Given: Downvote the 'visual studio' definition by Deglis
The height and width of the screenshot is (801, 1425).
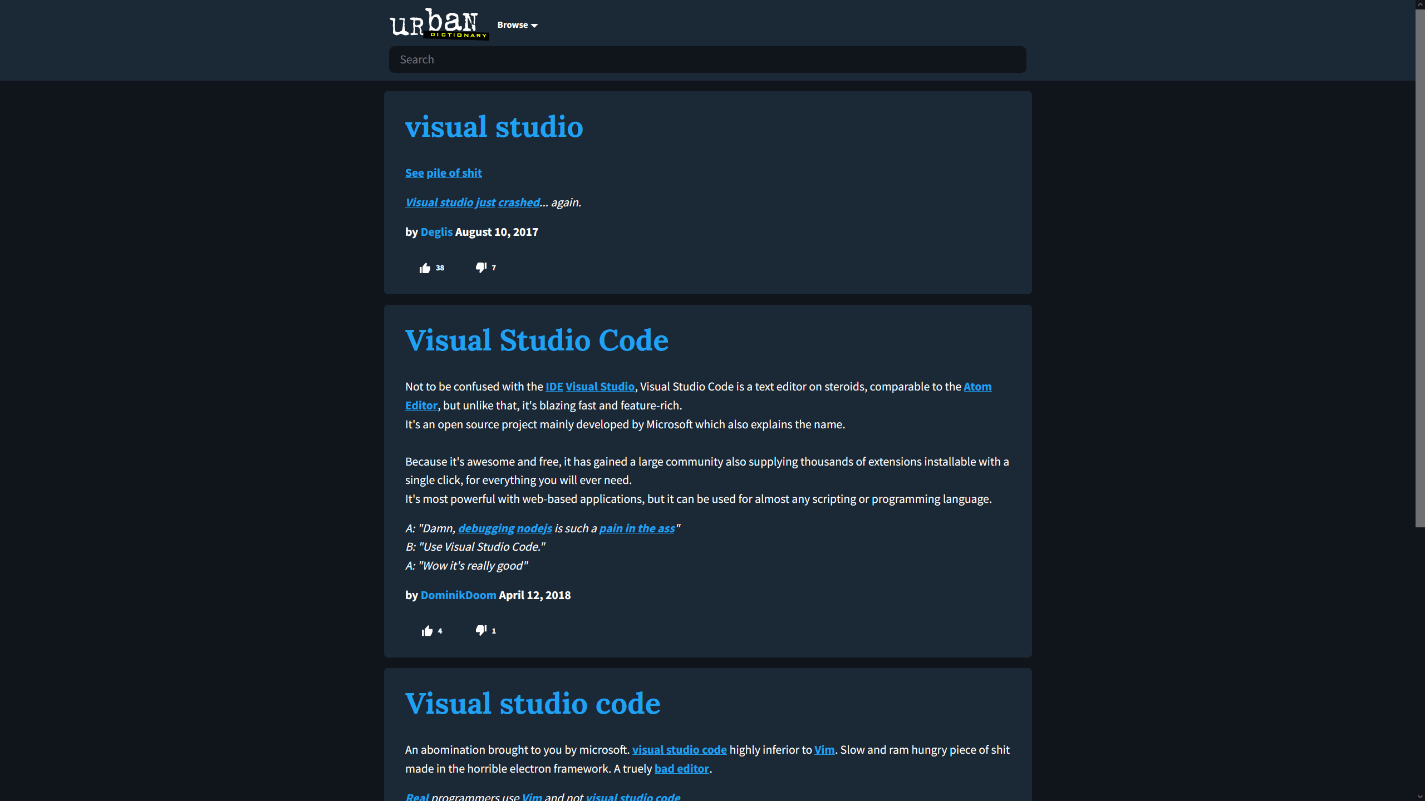Looking at the screenshot, I should point(481,268).
